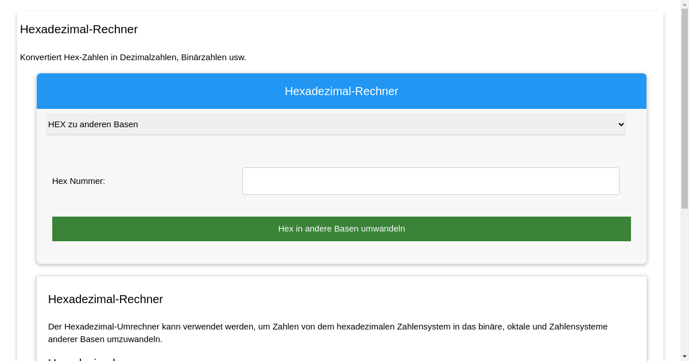Click the chevron arrow of the conversion selector
Viewport: 689px width, 361px height.
[620, 124]
